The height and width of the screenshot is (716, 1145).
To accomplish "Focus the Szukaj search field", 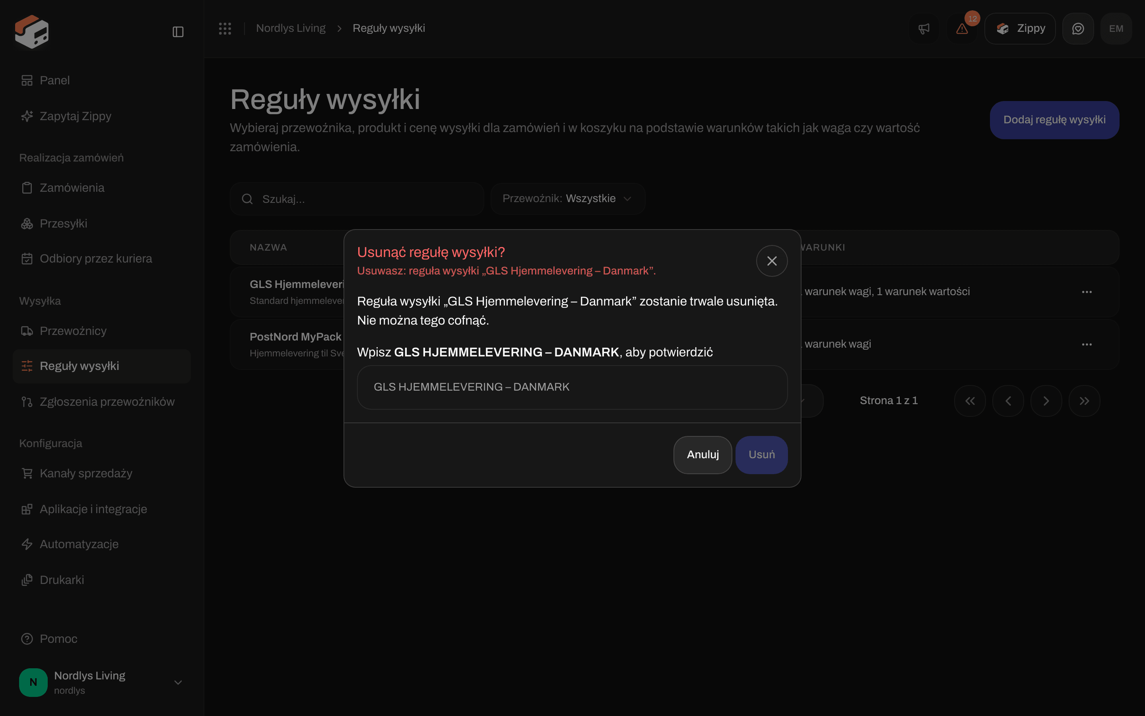I will (357, 199).
